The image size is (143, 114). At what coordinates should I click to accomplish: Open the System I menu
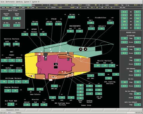(27, 2)
